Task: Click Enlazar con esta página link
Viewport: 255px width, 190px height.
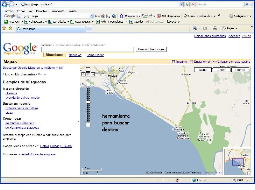Action: tap(234, 61)
